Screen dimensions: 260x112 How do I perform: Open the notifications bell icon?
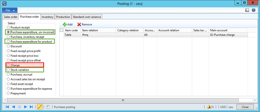[210, 107]
